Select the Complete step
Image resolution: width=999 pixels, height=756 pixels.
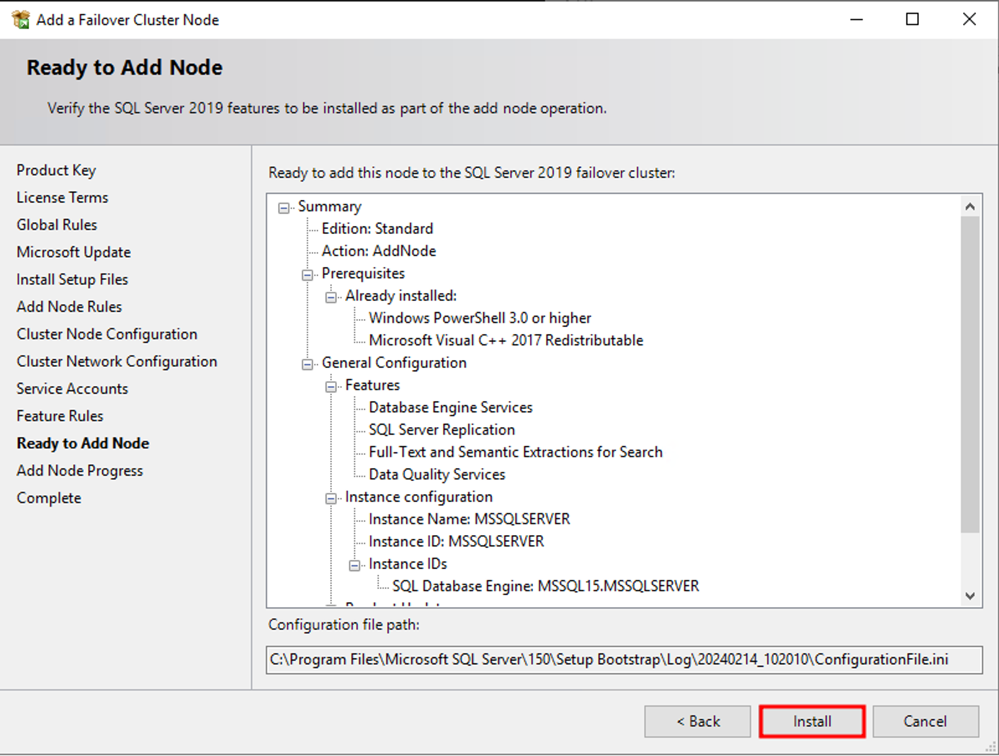[x=49, y=498]
